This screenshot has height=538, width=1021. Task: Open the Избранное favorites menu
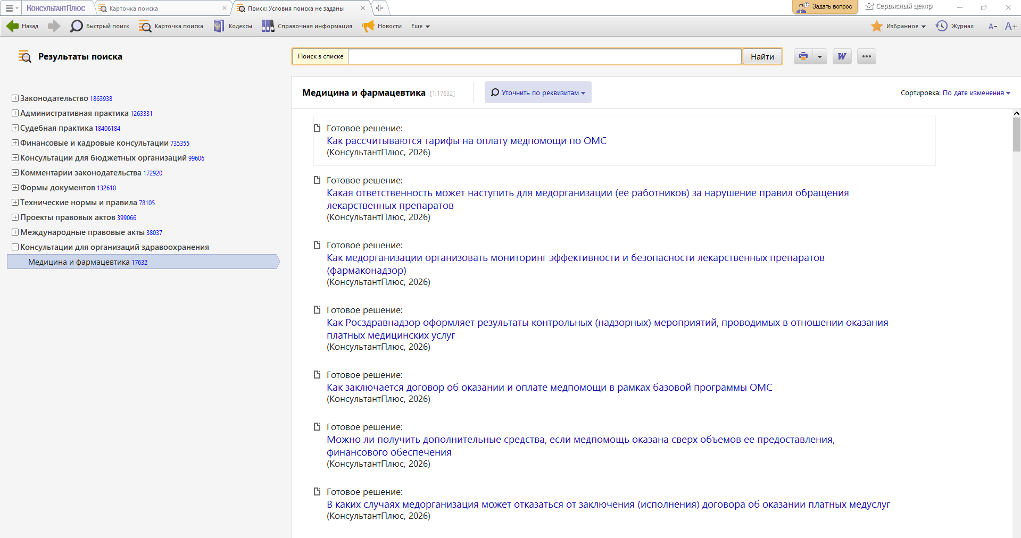coord(899,26)
